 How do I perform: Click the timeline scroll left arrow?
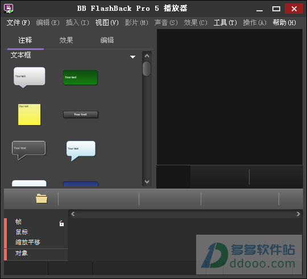click(x=73, y=214)
